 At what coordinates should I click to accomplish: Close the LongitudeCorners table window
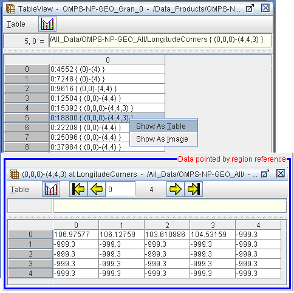281,174
